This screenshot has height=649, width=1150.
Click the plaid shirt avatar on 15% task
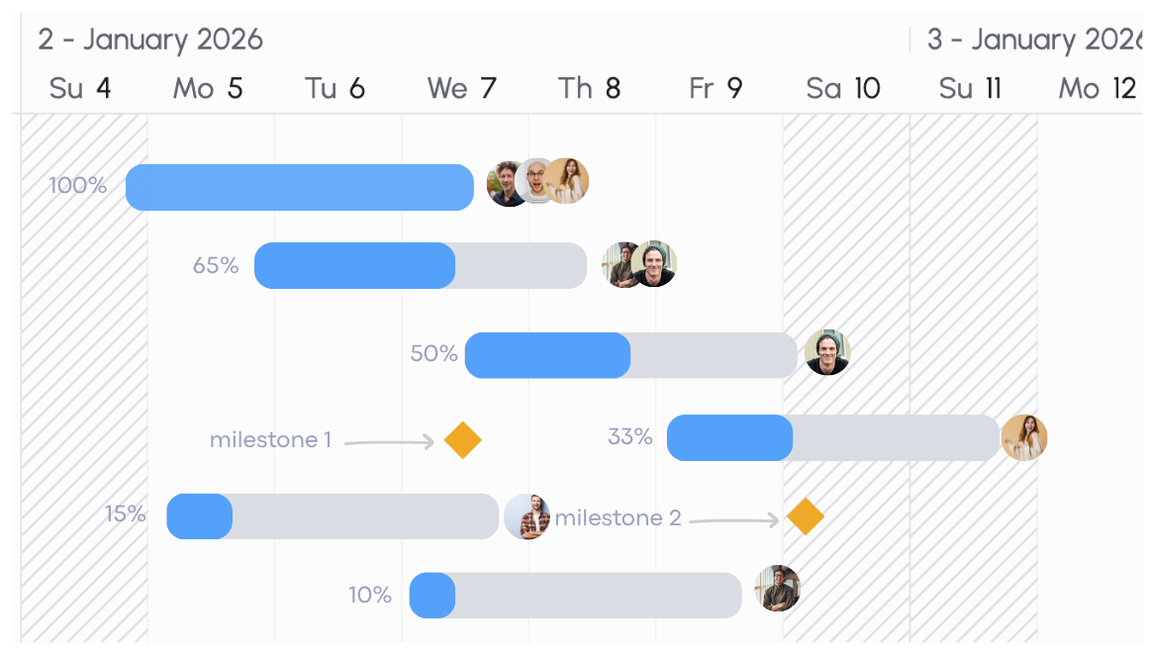tap(527, 516)
